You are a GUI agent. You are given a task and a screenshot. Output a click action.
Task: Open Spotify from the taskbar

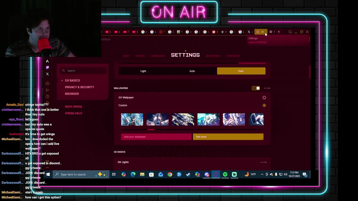(x=225, y=174)
